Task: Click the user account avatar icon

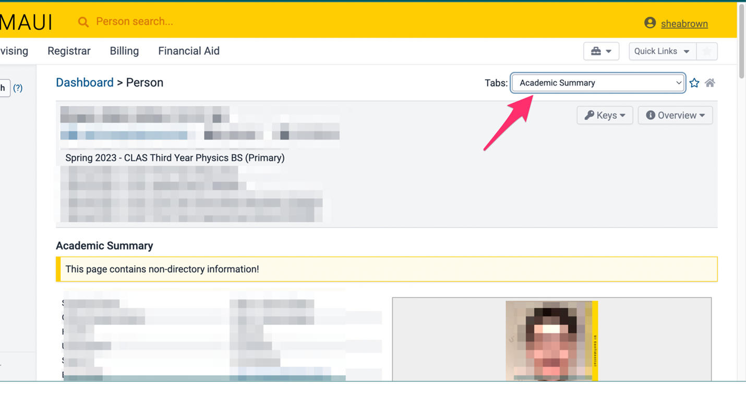Action: (x=649, y=23)
